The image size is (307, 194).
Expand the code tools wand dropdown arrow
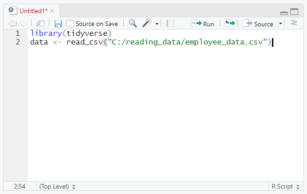click(x=157, y=24)
